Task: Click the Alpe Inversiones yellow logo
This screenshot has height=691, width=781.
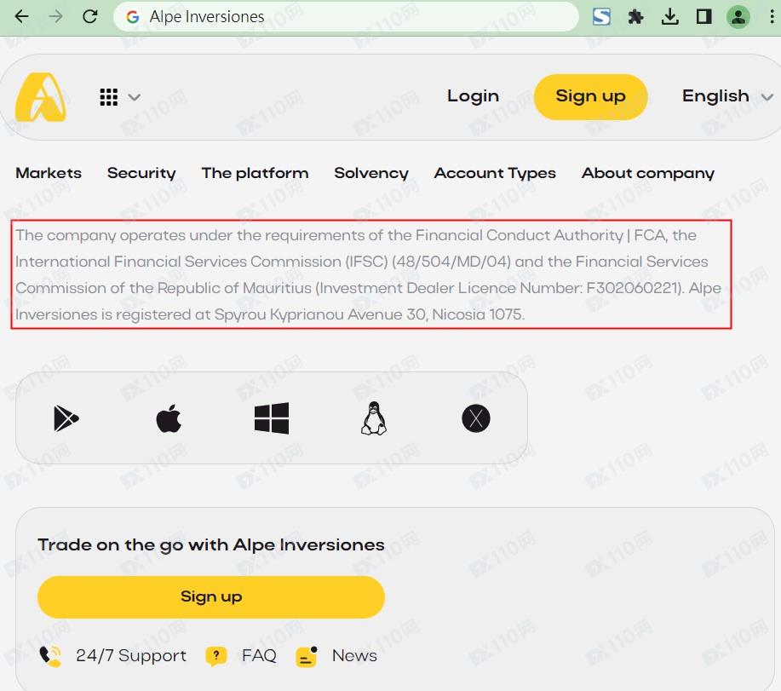Action: coord(40,97)
